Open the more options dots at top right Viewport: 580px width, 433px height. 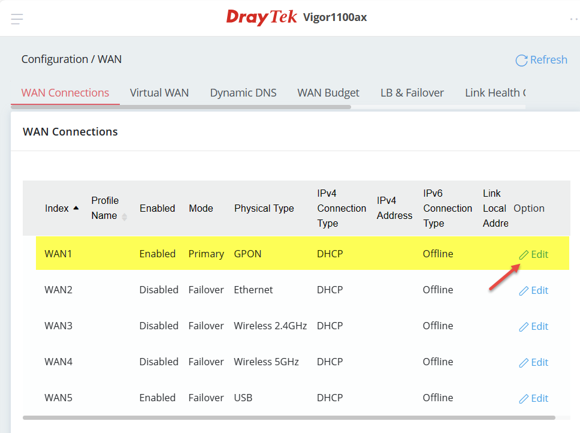[573, 19]
